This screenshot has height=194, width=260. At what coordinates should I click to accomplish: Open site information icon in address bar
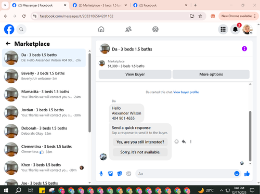[35, 16]
